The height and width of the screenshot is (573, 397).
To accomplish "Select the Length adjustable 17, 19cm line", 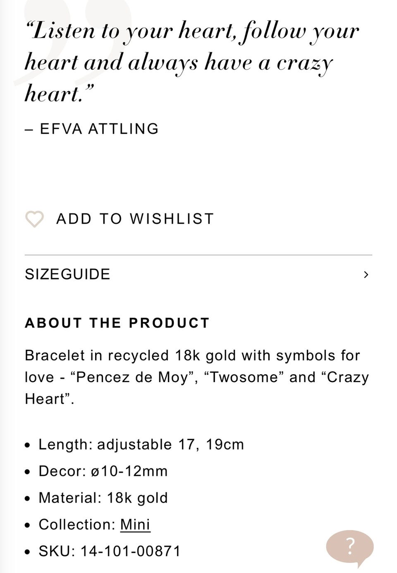I will [141, 445].
